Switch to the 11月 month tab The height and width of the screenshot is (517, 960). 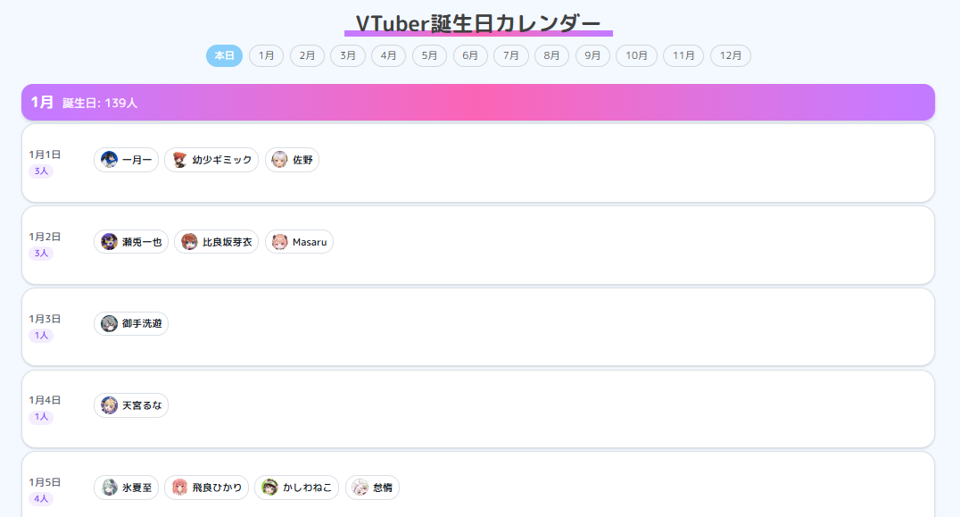pyautogui.click(x=683, y=55)
